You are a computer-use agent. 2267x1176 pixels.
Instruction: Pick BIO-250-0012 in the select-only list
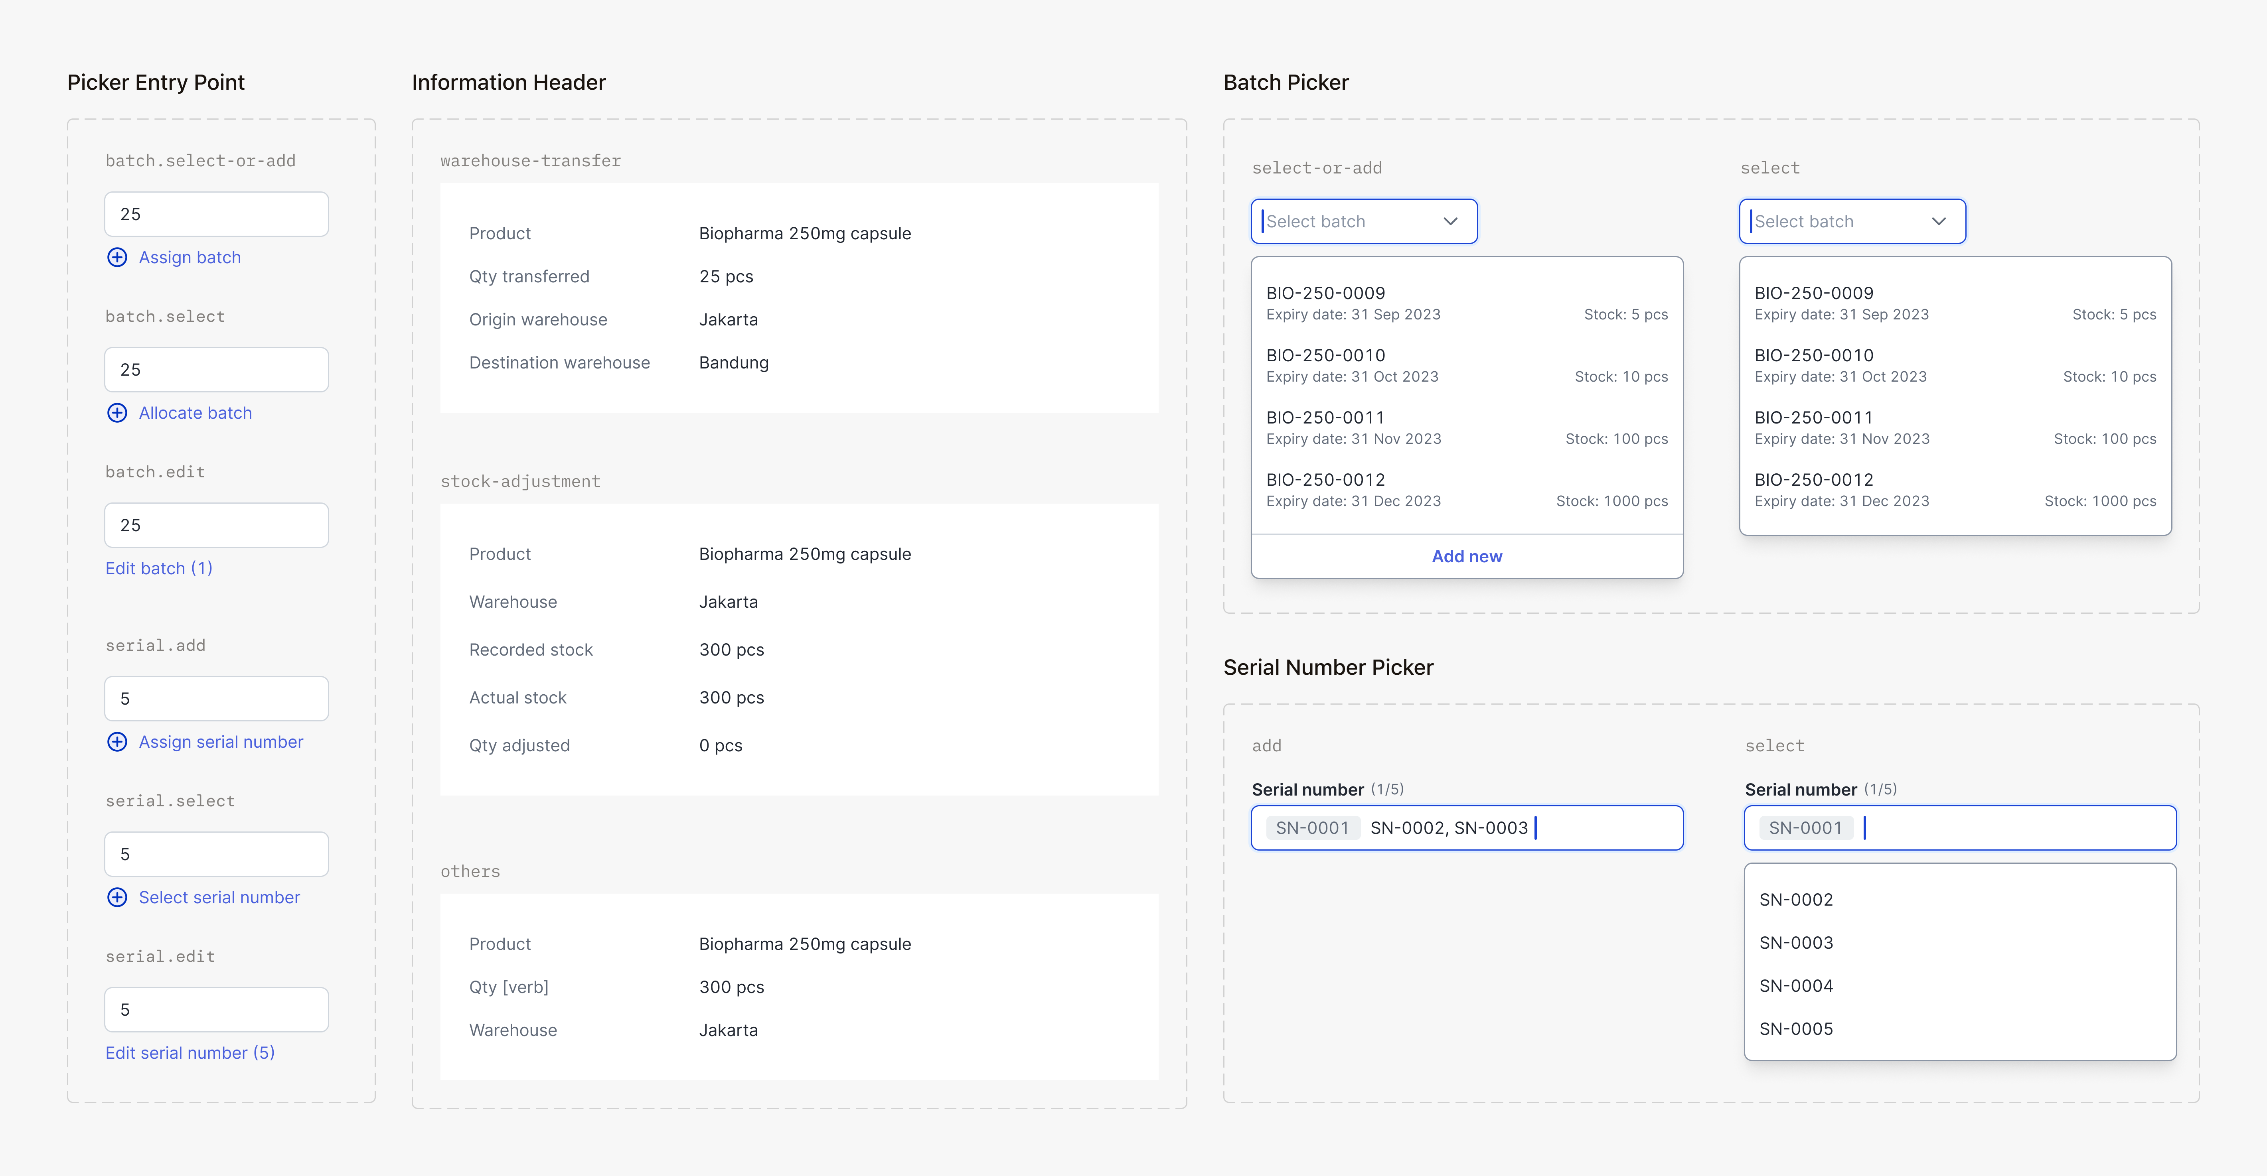(x=1955, y=490)
